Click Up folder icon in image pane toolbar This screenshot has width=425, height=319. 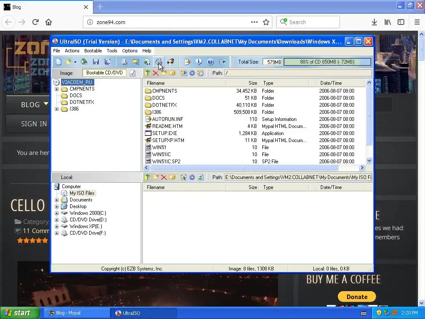pyautogui.click(x=147, y=73)
